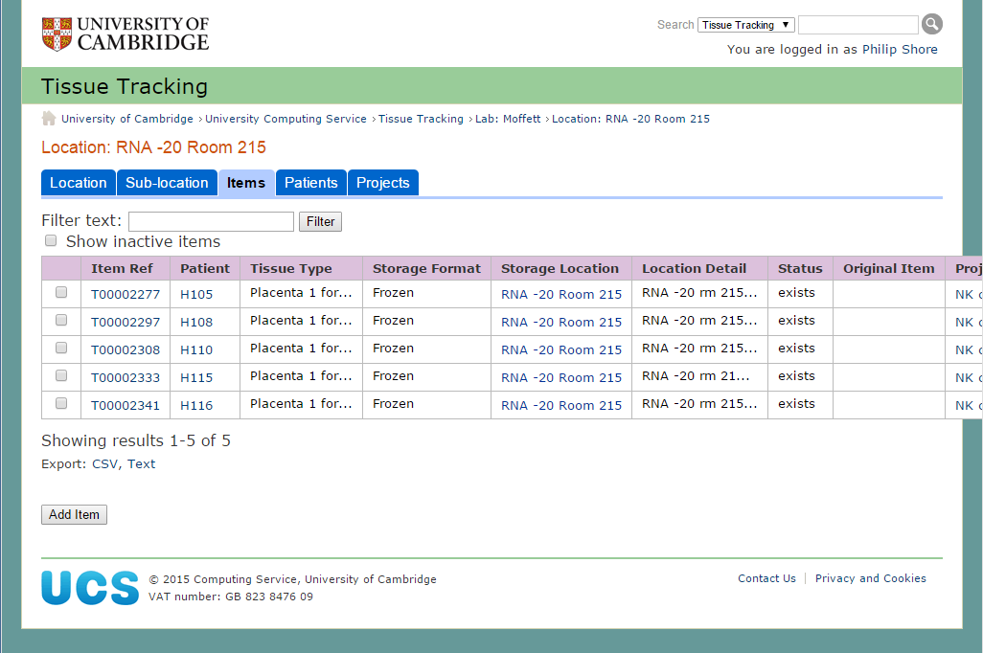Click the Original Item column header

click(889, 269)
